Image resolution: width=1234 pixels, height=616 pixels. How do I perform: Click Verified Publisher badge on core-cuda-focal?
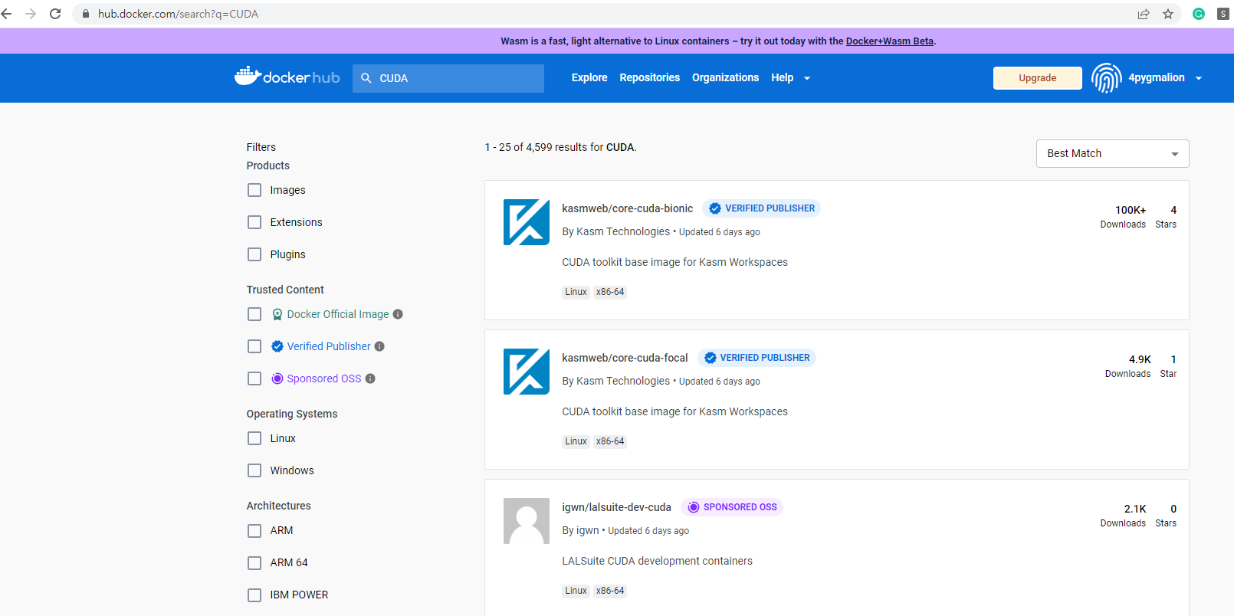pyautogui.click(x=756, y=358)
